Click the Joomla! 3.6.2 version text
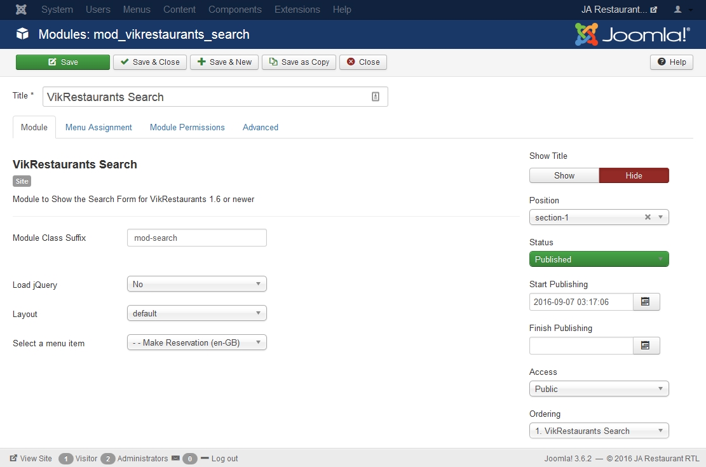The image size is (706, 467). click(567, 459)
